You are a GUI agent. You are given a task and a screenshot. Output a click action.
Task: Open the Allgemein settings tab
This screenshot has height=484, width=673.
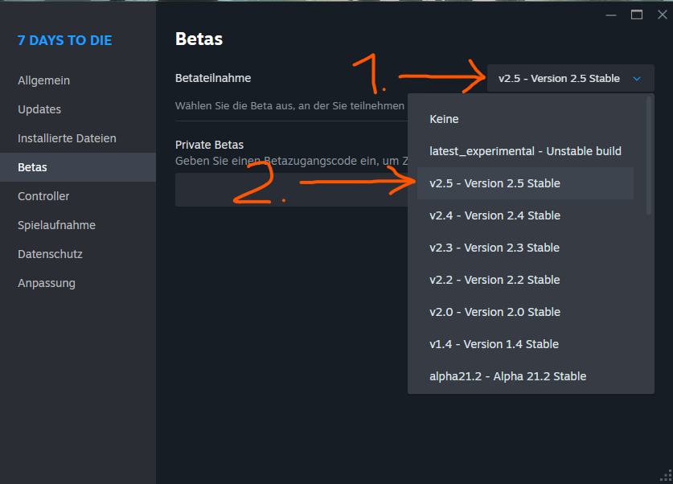tap(44, 80)
